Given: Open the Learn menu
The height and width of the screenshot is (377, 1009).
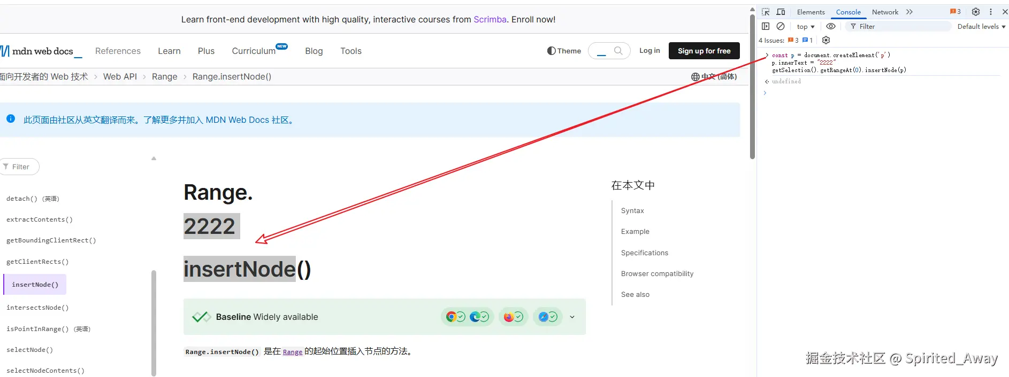Looking at the screenshot, I should point(169,51).
